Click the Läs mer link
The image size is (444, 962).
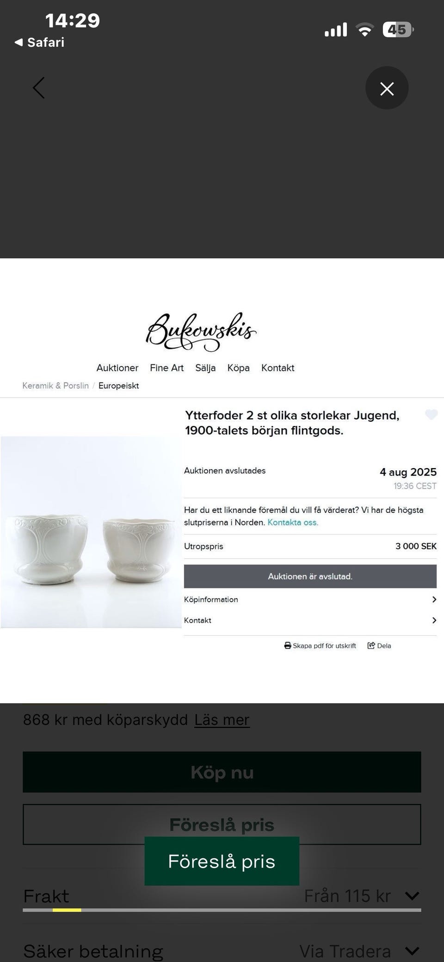coord(222,720)
